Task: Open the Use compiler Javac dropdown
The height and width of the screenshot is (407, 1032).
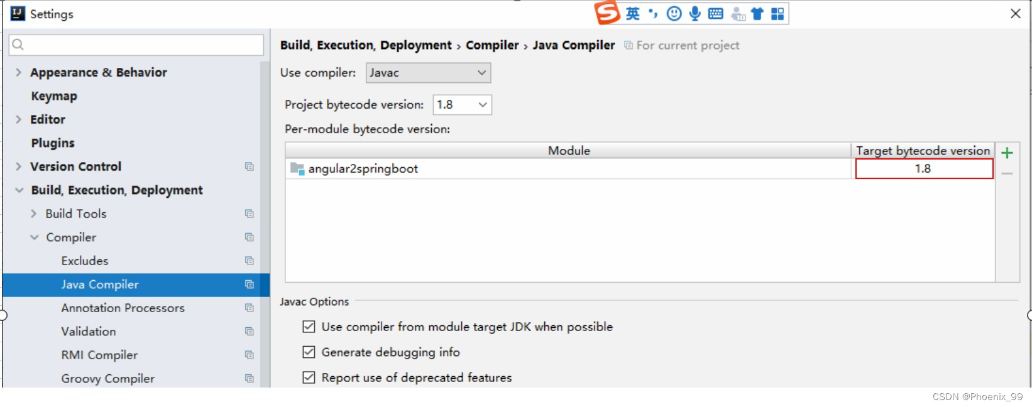Action: 428,73
